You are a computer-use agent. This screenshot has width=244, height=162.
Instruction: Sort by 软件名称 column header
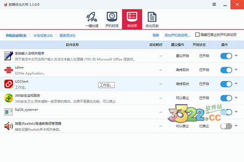[x=72, y=45]
